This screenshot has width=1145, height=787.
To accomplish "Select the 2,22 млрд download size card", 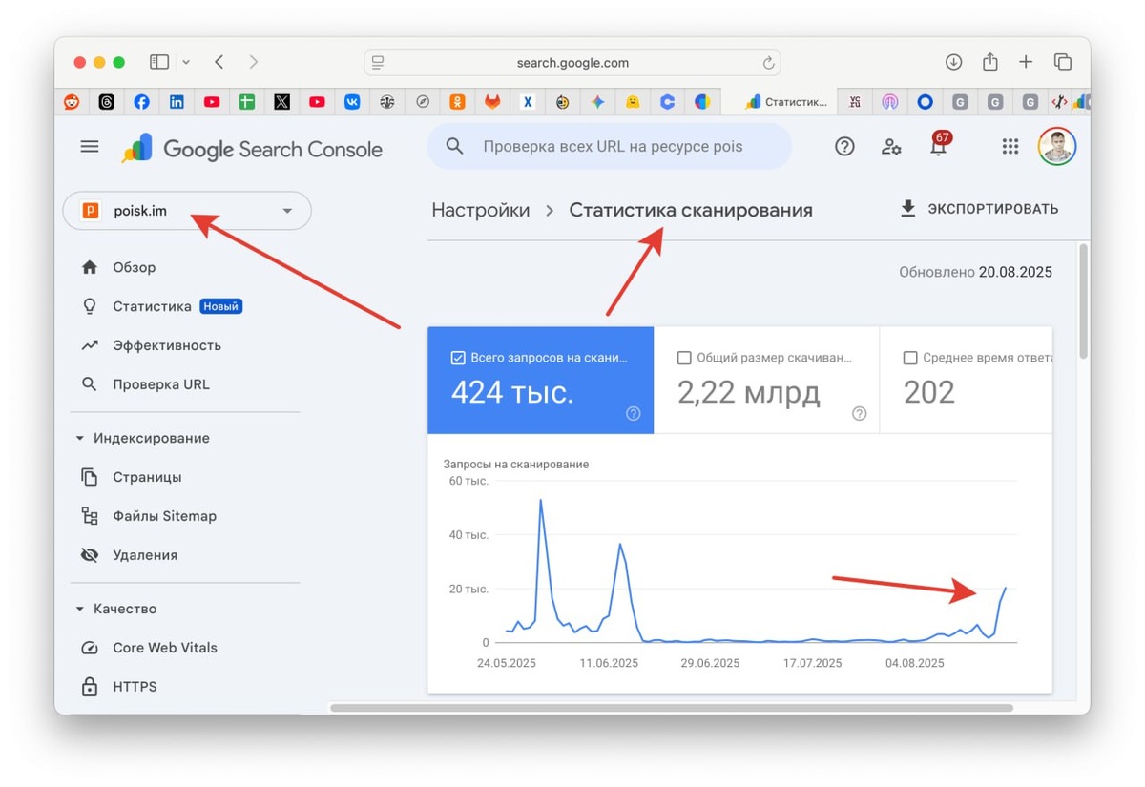I will click(x=767, y=381).
